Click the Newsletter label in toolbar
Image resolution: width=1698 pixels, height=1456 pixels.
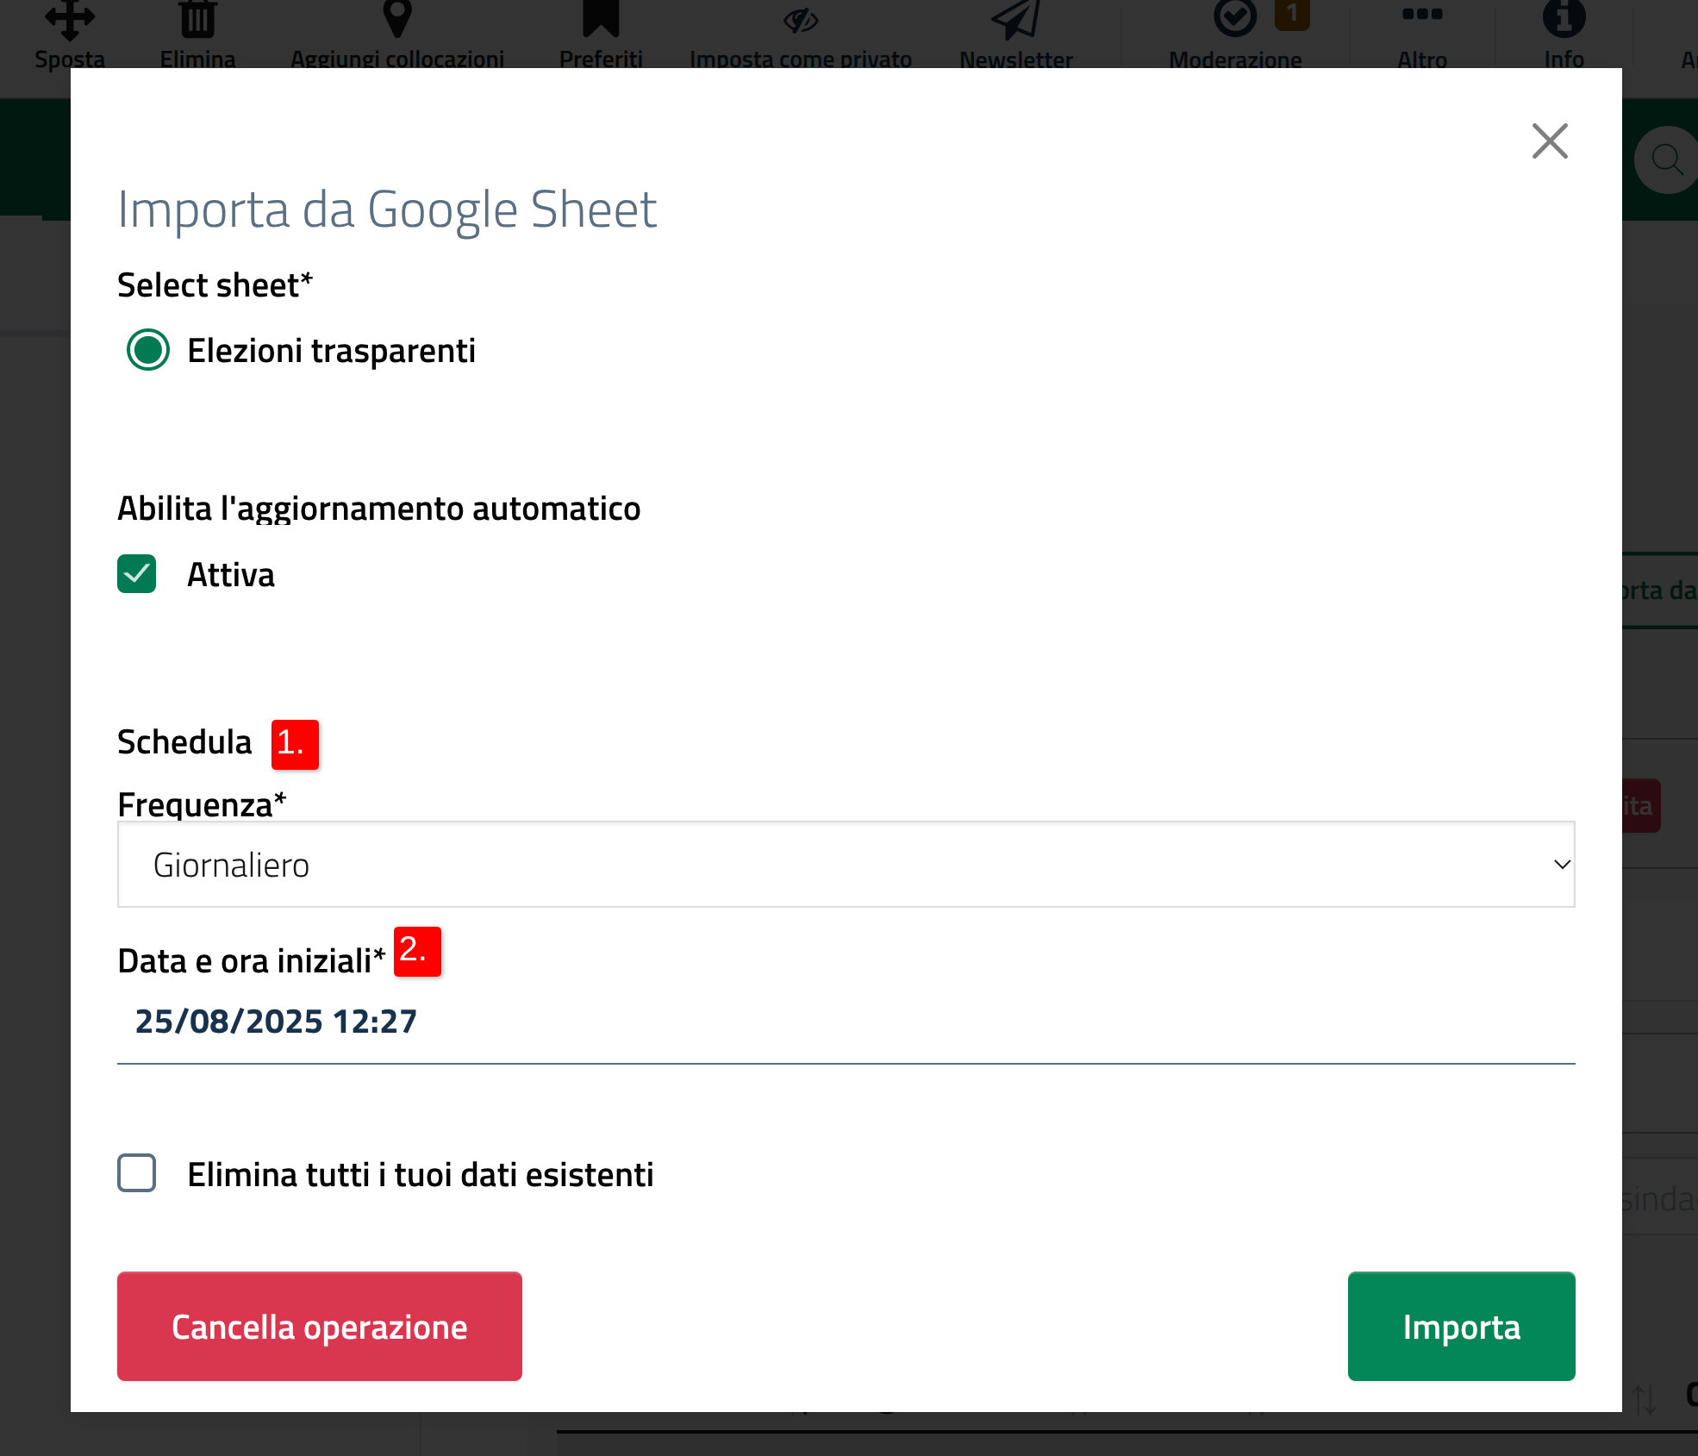click(1016, 59)
